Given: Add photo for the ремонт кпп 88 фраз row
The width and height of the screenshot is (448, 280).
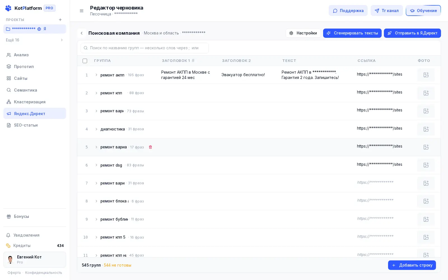Looking at the screenshot, I should [426, 93].
